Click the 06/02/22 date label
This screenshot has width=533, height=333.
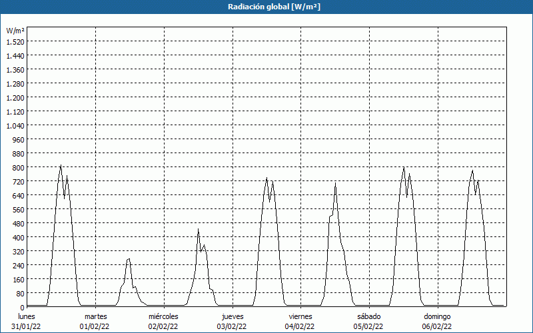437,326
